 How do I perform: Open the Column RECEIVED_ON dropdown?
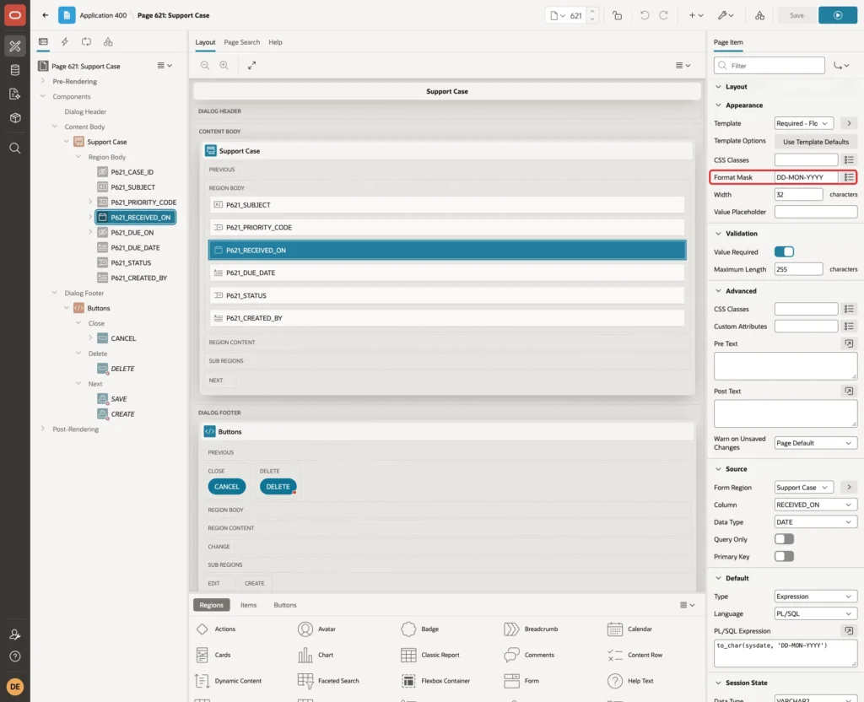(x=816, y=505)
